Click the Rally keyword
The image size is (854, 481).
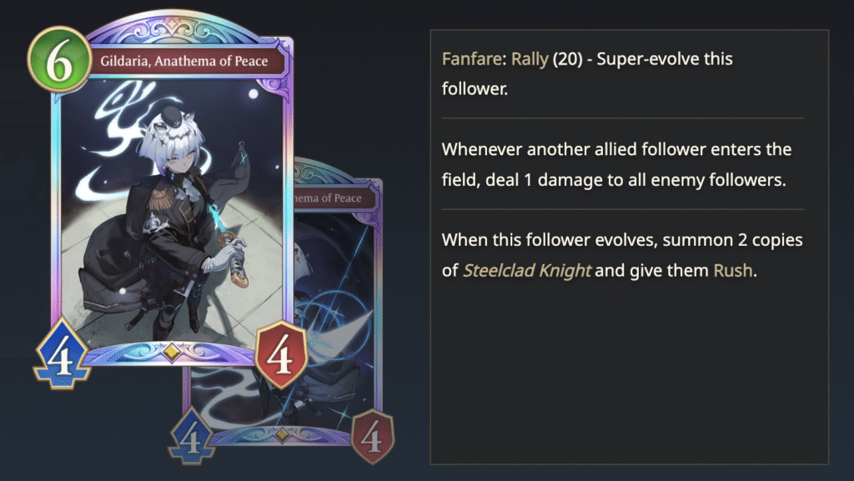(x=530, y=58)
